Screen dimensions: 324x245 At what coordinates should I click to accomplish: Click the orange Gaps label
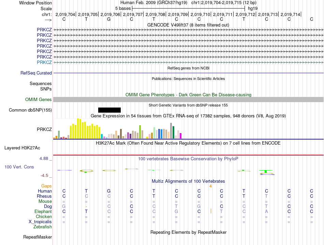[46, 186]
